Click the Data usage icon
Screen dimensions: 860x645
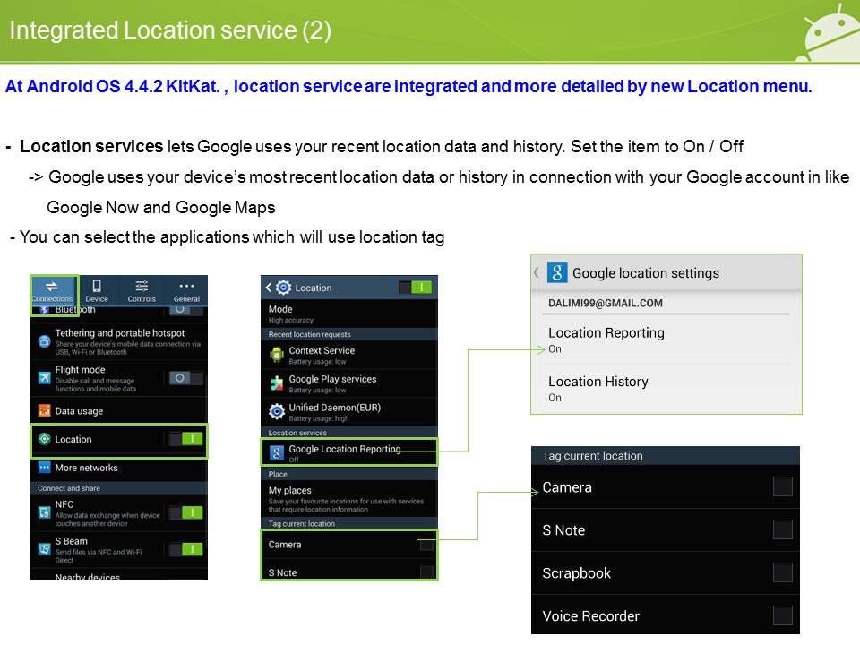click(45, 410)
